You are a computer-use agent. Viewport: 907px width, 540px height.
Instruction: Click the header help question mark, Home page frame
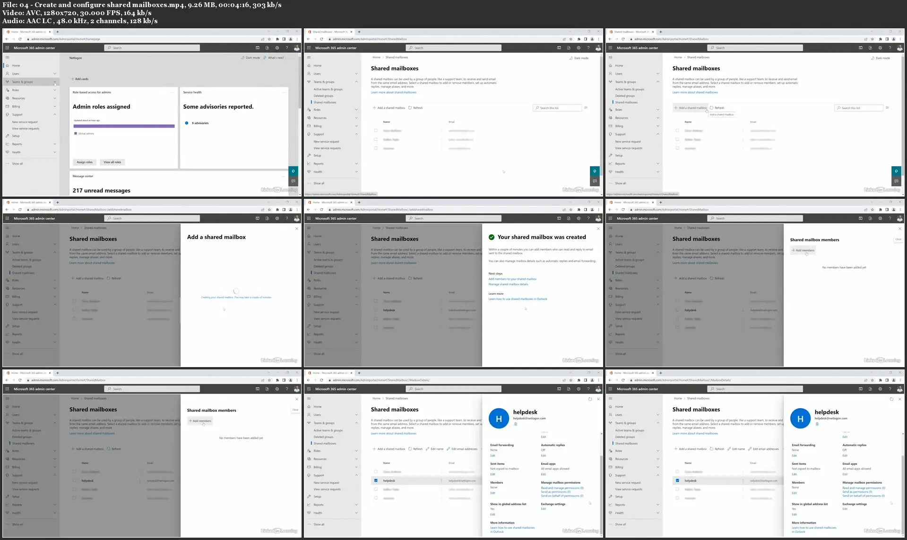[x=286, y=48]
